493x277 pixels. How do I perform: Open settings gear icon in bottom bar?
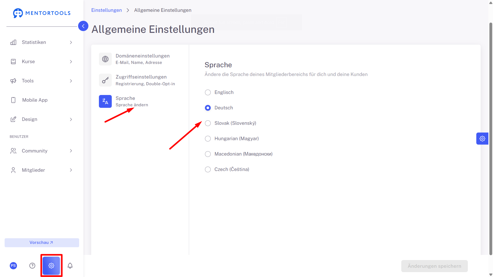point(51,266)
